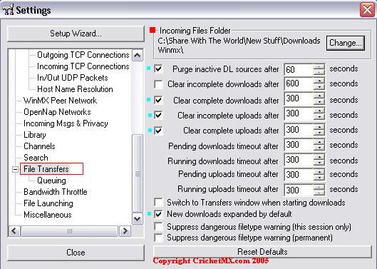Image resolution: width=377 pixels, height=269 pixels.
Task: Click tree horizontal scroll left arrow
Action: [14, 231]
